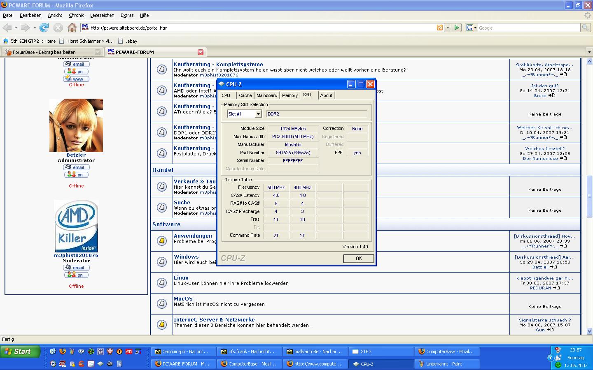593x370 pixels.
Task: Open the Windows Start button
Action: click(20, 351)
